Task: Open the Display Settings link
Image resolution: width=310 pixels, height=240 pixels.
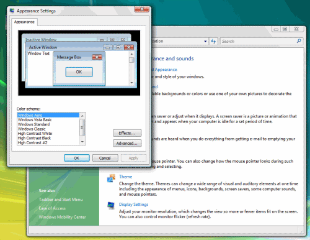Action: (133, 205)
